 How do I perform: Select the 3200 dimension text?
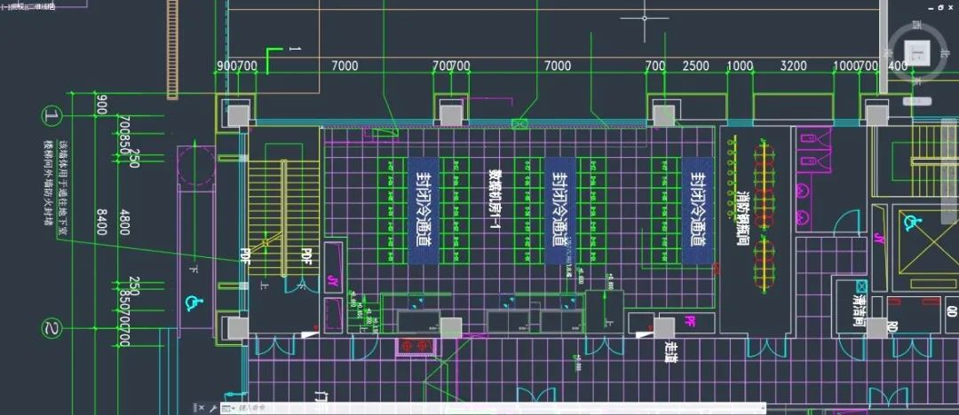click(x=793, y=67)
